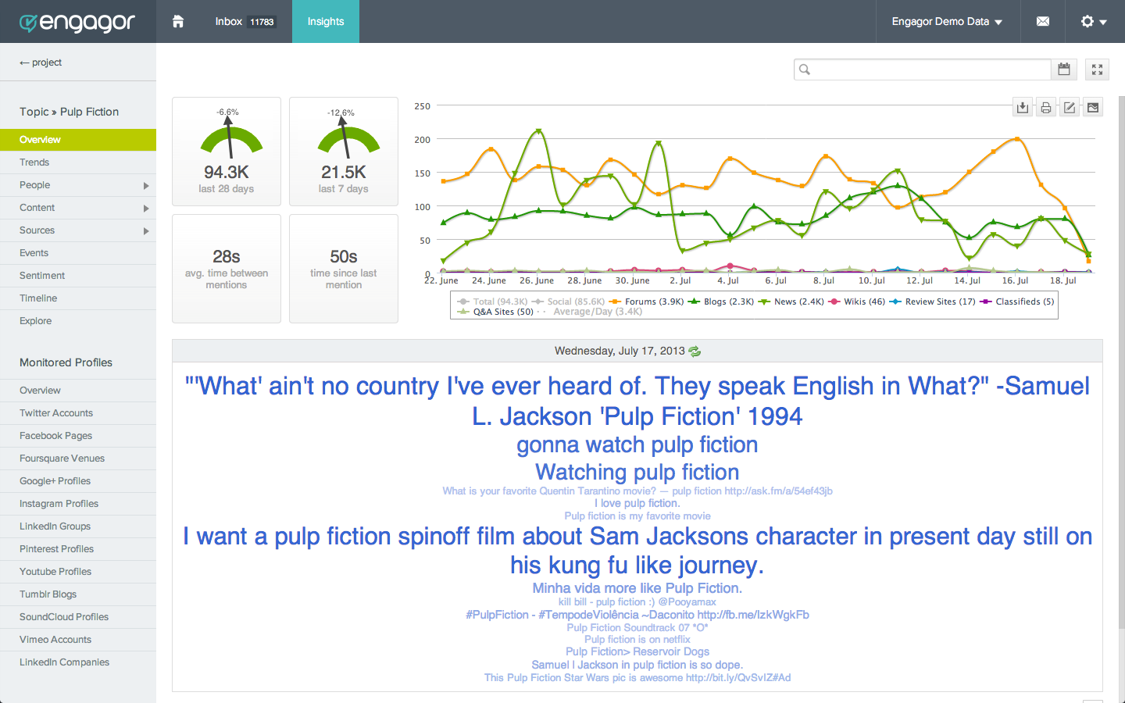The image size is (1125, 703).
Task: Open Facebook Pages
Action: [x=78, y=436]
